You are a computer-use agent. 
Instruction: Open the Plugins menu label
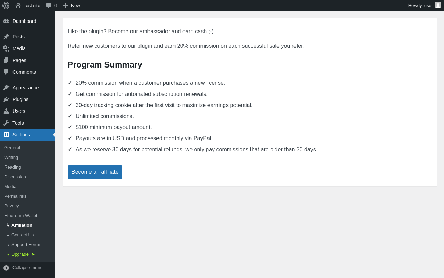coord(20,99)
